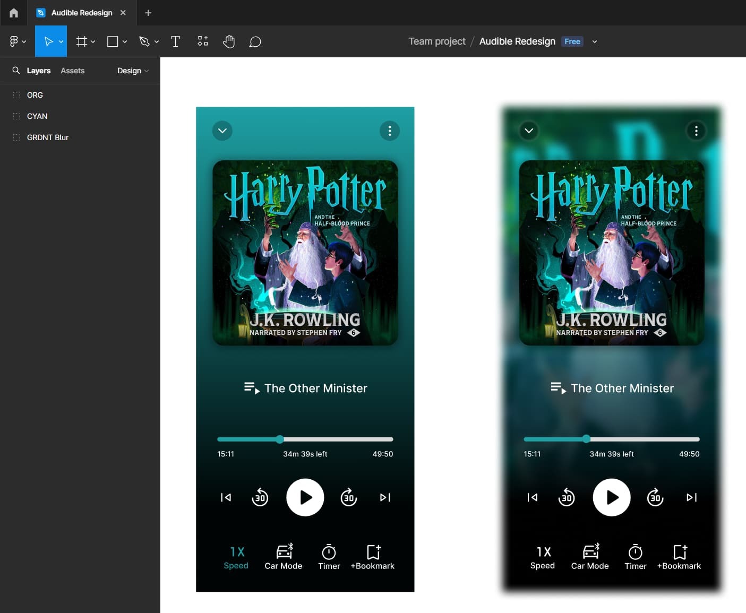Search layers with magnifier icon

click(16, 71)
